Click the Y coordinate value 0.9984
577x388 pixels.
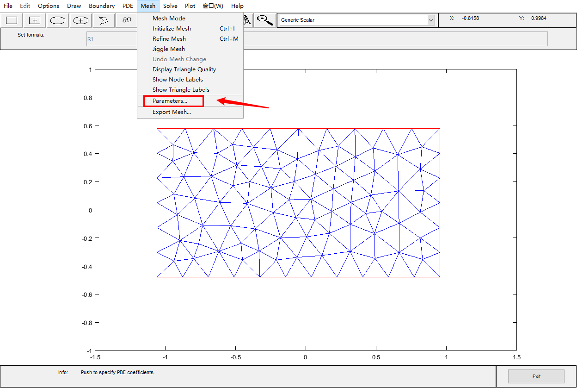coord(539,18)
